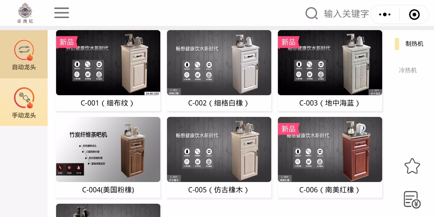Click the C-005 (仿古橡木) title link
The image size is (434, 217).
(x=218, y=190)
